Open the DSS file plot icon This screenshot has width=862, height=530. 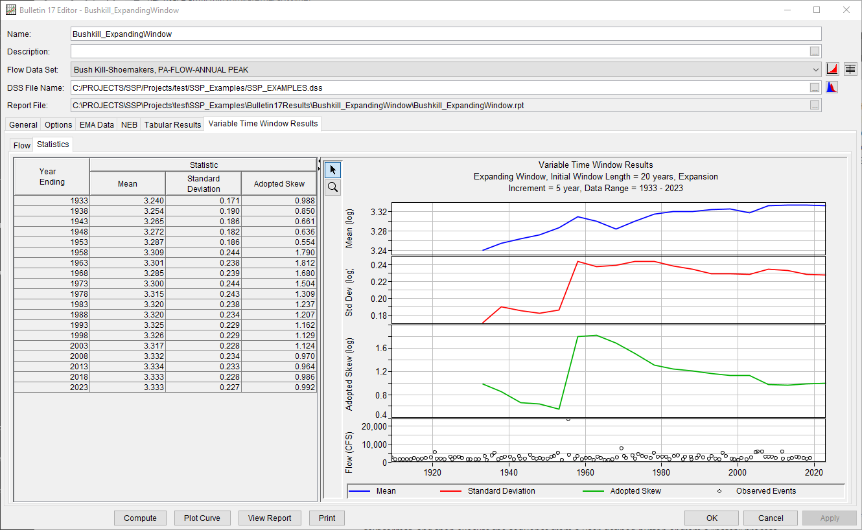tap(832, 87)
